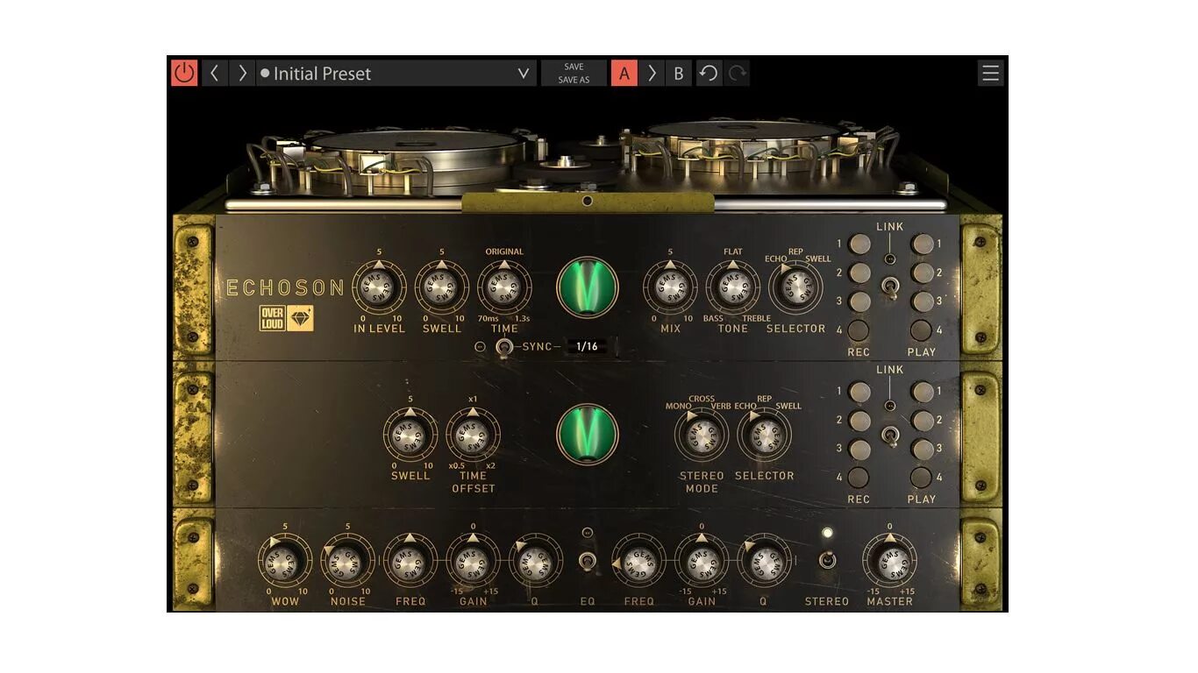Viewport: 1198px width, 673px height.
Task: Toggle the plugin power bypass button
Action: click(184, 73)
